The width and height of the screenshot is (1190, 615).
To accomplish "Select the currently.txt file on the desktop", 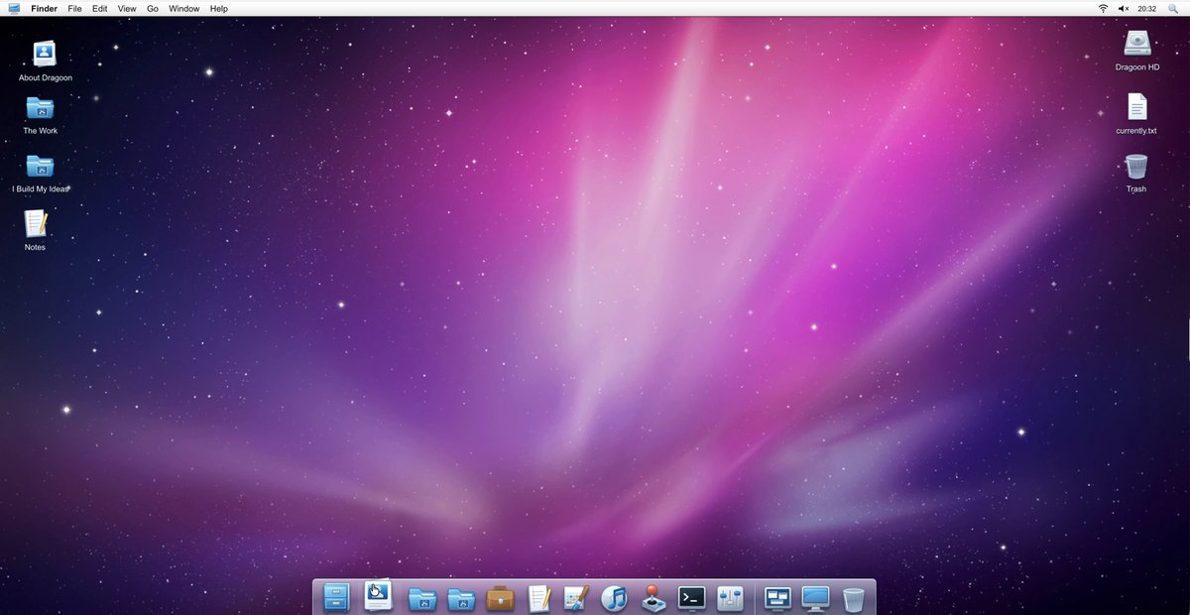I will pos(1136,113).
